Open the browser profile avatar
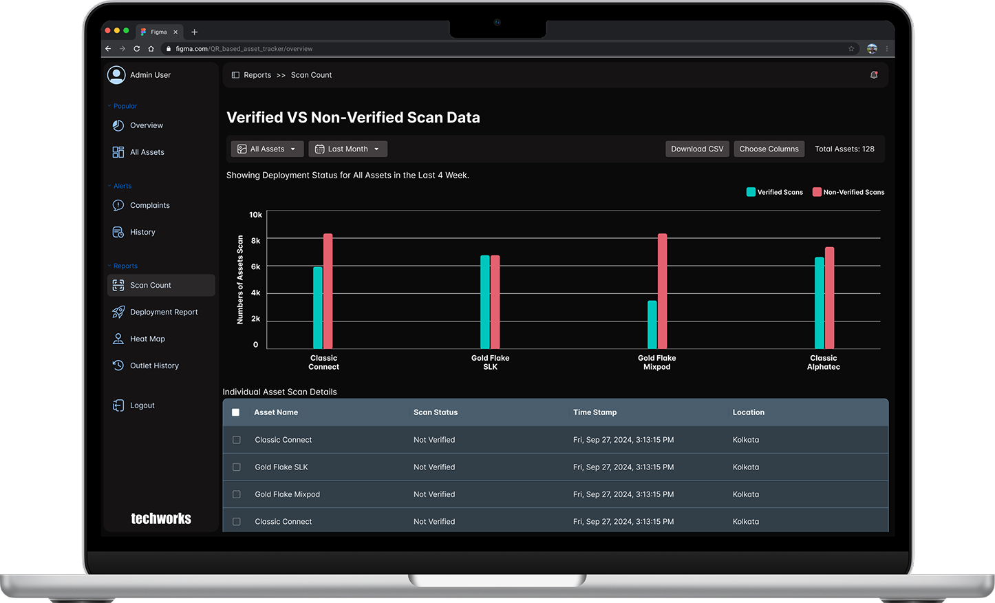995x603 pixels. coord(872,49)
